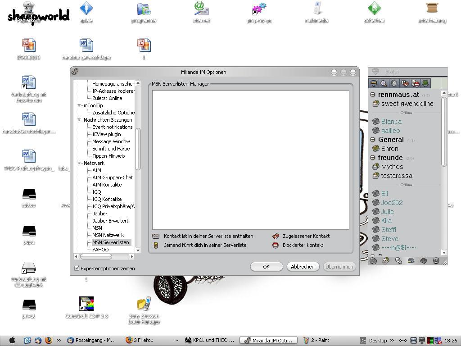
Task: Click OK in Miranda IM Optionen
Action: coord(267,267)
